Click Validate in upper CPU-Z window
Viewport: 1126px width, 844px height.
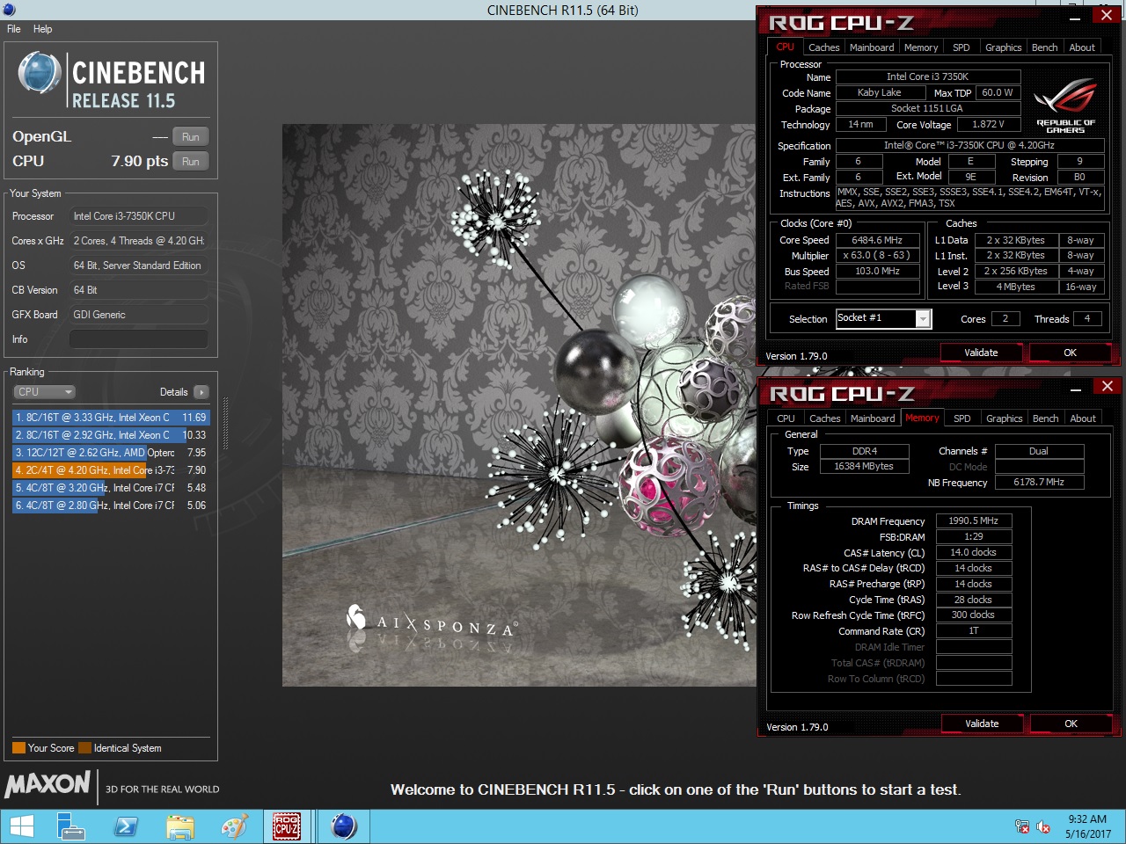(981, 353)
